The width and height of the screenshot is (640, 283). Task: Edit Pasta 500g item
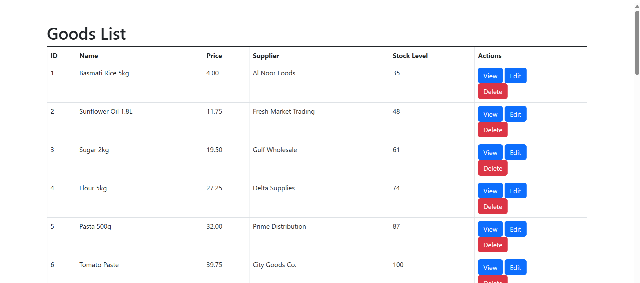point(515,229)
